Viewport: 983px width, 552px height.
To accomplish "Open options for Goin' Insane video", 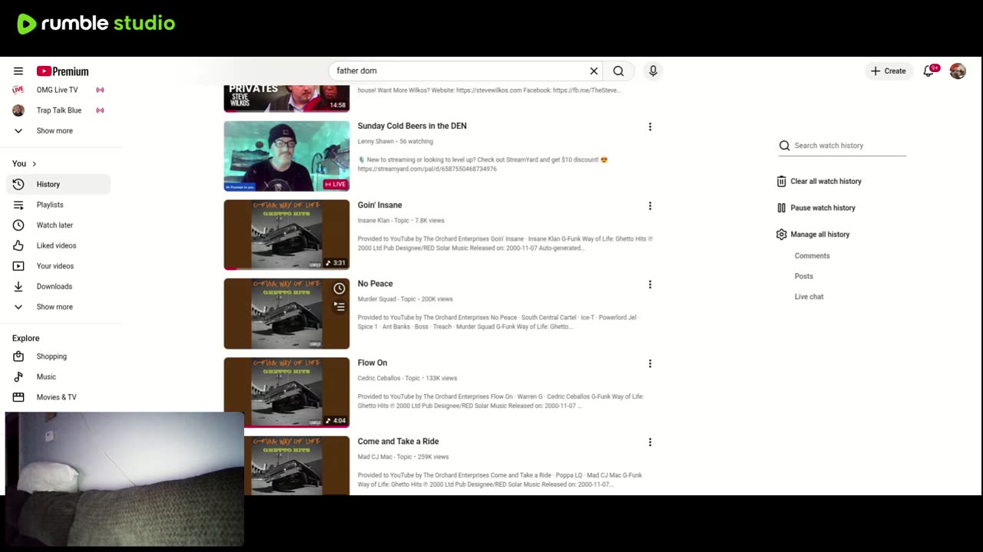I will click(x=650, y=205).
